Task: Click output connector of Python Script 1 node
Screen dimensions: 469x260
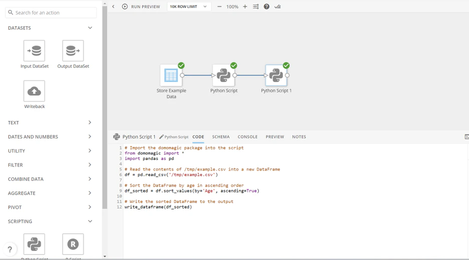Action: click(287, 75)
